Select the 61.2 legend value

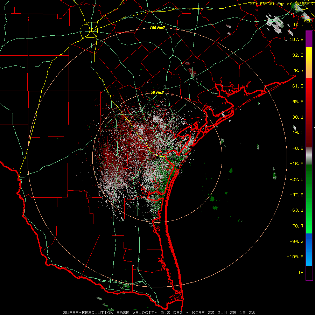(x=298, y=86)
